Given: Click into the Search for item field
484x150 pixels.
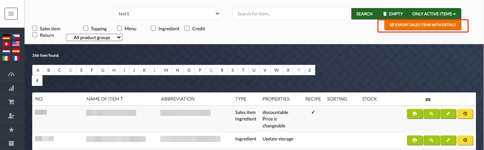Looking at the screenshot, I should point(292,14).
